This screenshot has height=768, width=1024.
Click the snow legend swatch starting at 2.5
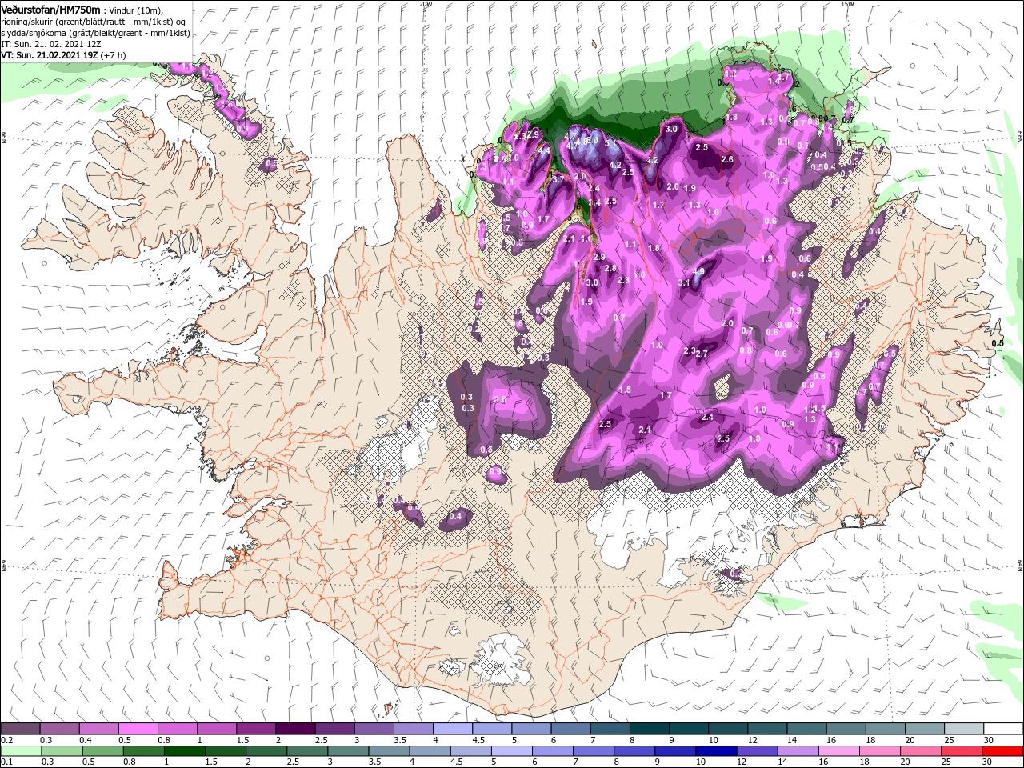[x=334, y=729]
